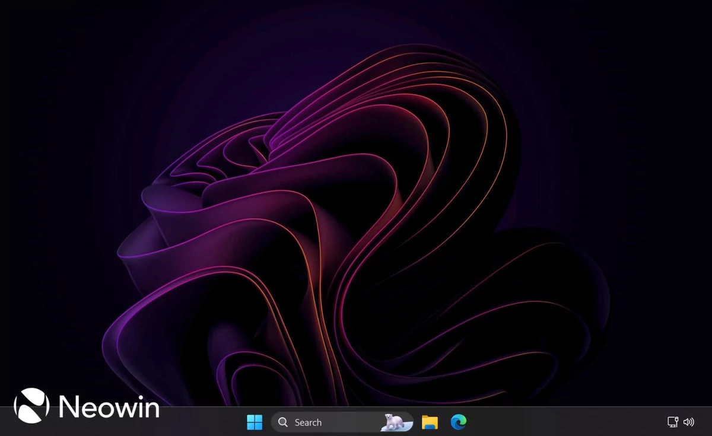
Task: Click the Neowin circular logo
Action: pos(31,406)
